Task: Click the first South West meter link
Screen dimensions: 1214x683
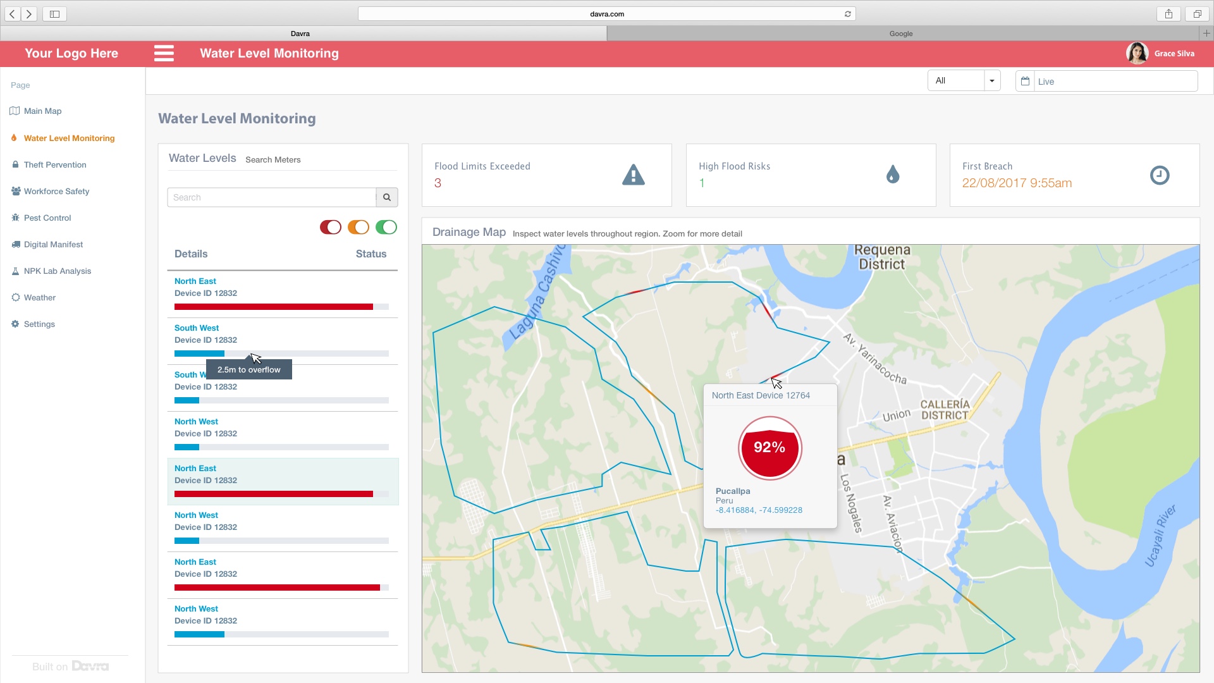Action: pyautogui.click(x=197, y=328)
